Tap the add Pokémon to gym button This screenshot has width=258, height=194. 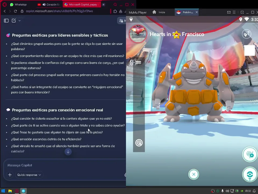pos(250,154)
